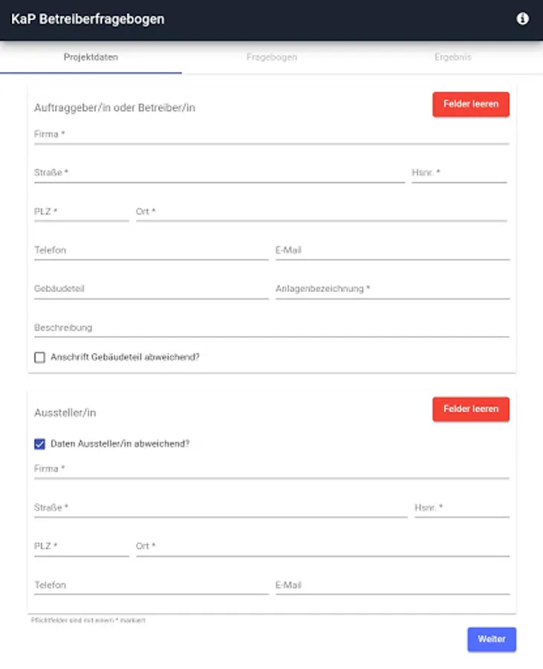Viewport: 543px width, 669px height.
Task: Clear fields in Aussteller/in section
Action: (x=471, y=410)
